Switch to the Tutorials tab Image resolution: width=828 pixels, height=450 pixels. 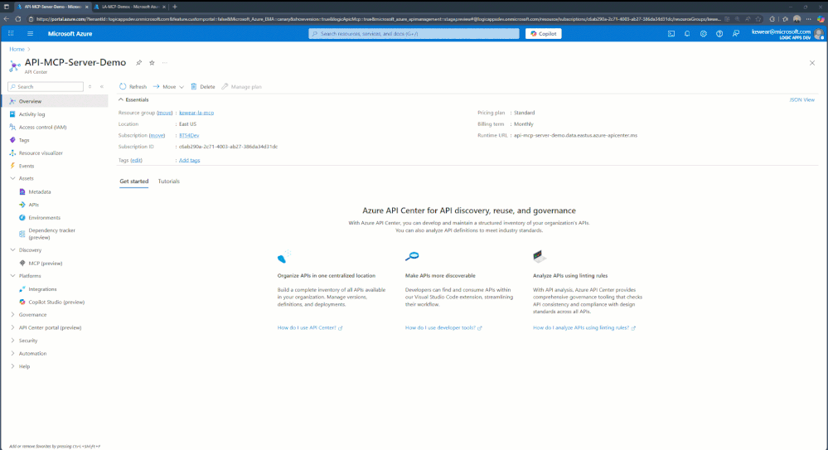[169, 181]
